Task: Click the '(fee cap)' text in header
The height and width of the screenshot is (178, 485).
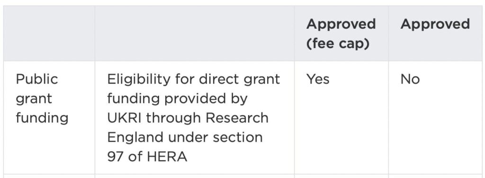Action: tap(338, 44)
